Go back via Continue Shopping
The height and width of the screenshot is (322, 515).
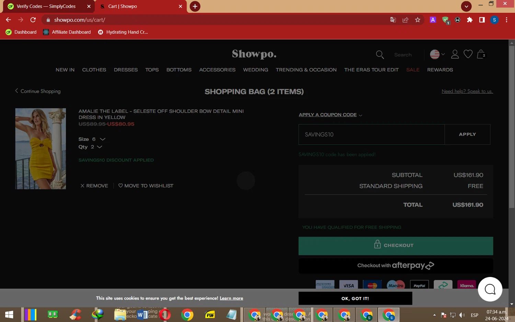(x=38, y=91)
